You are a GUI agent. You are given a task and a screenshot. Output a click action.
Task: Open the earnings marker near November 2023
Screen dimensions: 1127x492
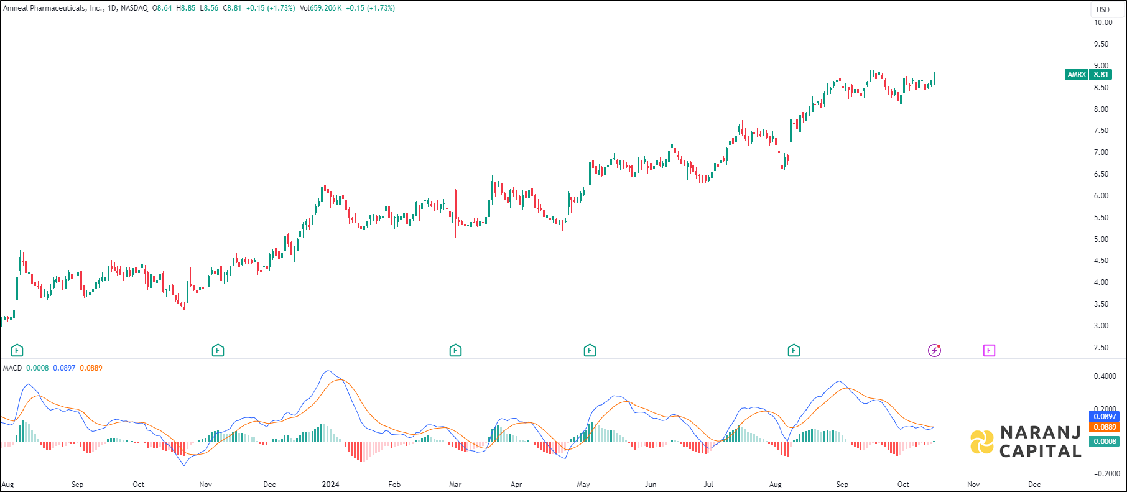pyautogui.click(x=218, y=350)
